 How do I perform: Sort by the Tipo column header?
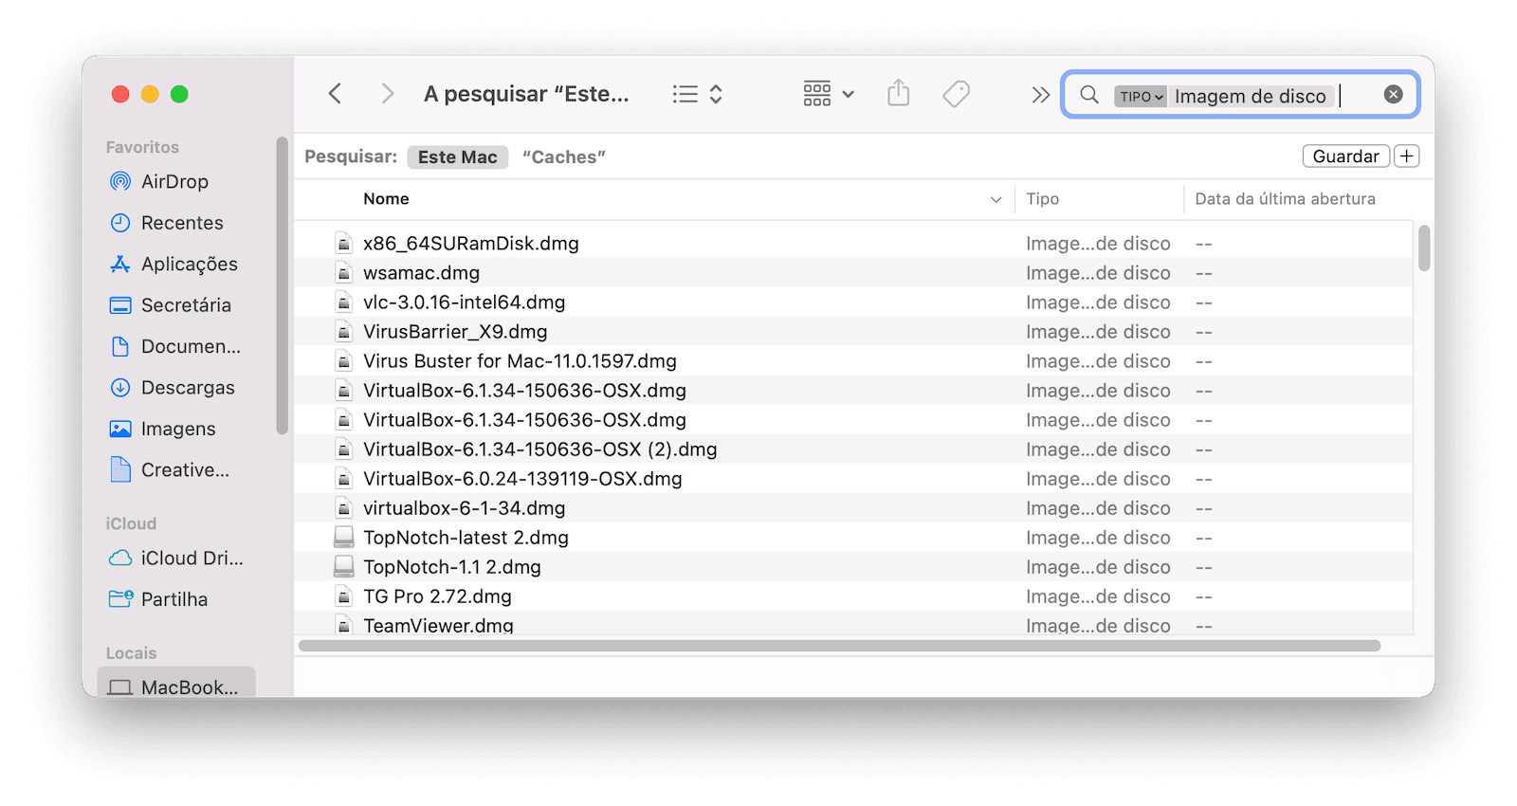coord(1042,199)
